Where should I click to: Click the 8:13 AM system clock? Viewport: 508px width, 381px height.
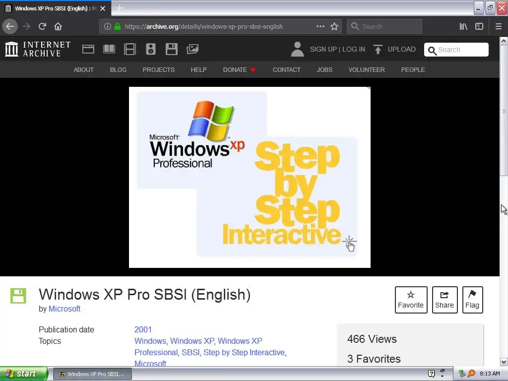(x=490, y=374)
